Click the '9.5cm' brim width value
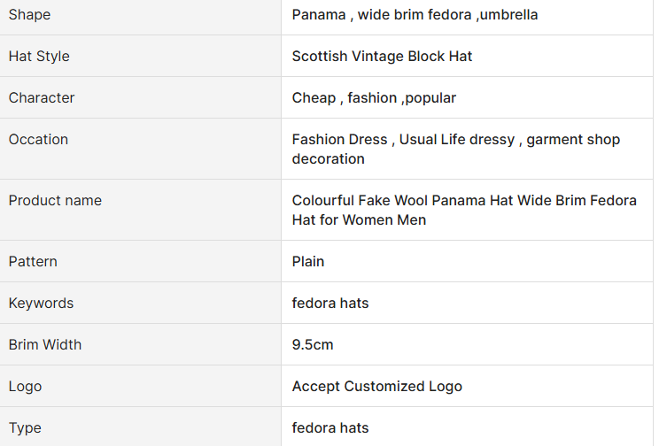659x446 pixels. pyautogui.click(x=313, y=344)
